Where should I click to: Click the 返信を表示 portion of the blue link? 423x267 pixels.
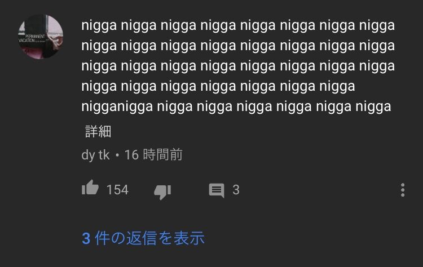[166, 238]
